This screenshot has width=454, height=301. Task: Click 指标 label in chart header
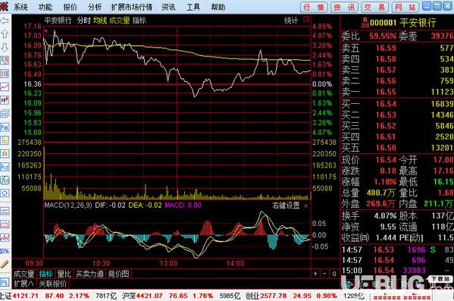[139, 20]
